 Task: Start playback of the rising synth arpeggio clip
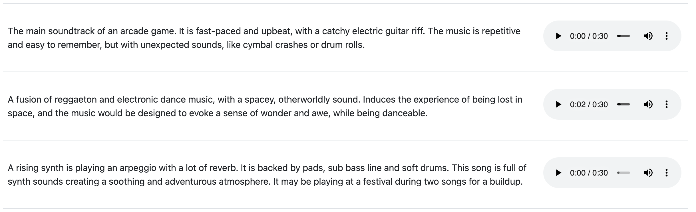pyautogui.click(x=558, y=173)
